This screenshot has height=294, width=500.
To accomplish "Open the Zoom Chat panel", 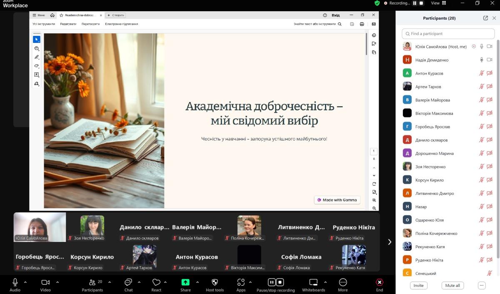I will [128, 285].
